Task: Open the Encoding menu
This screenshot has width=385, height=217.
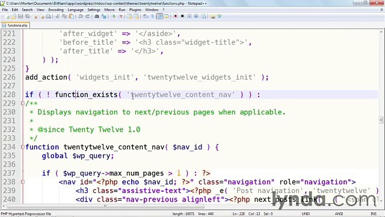Action: tap(56, 10)
